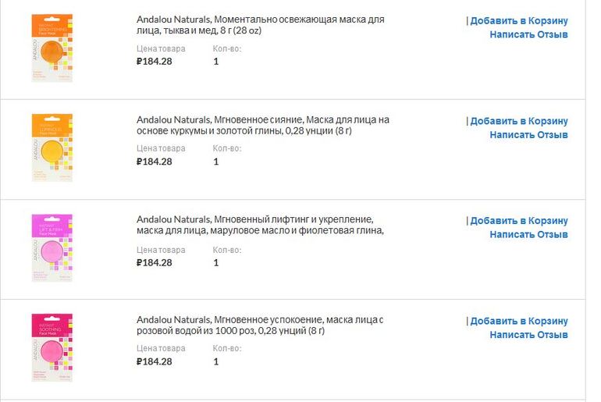The image size is (601, 402).
Task: Add the rose water soothing mask to cart
Action: (x=519, y=321)
